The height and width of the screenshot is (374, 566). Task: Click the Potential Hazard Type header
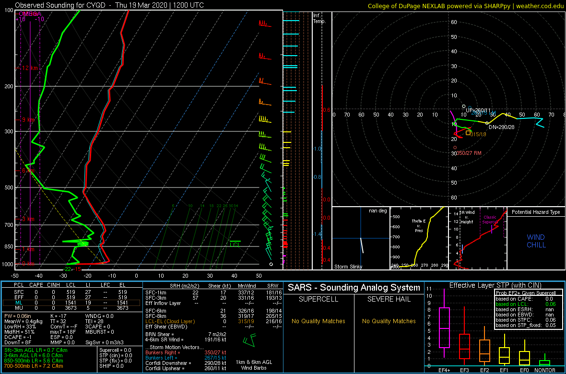click(x=536, y=212)
